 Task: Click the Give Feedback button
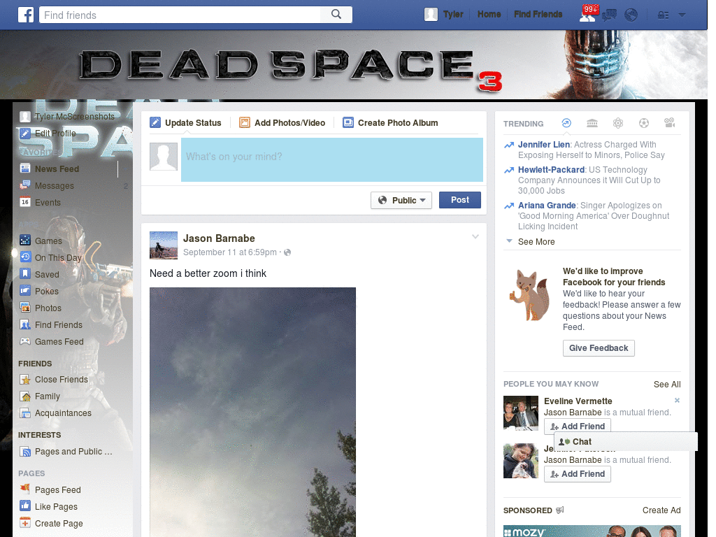(599, 348)
